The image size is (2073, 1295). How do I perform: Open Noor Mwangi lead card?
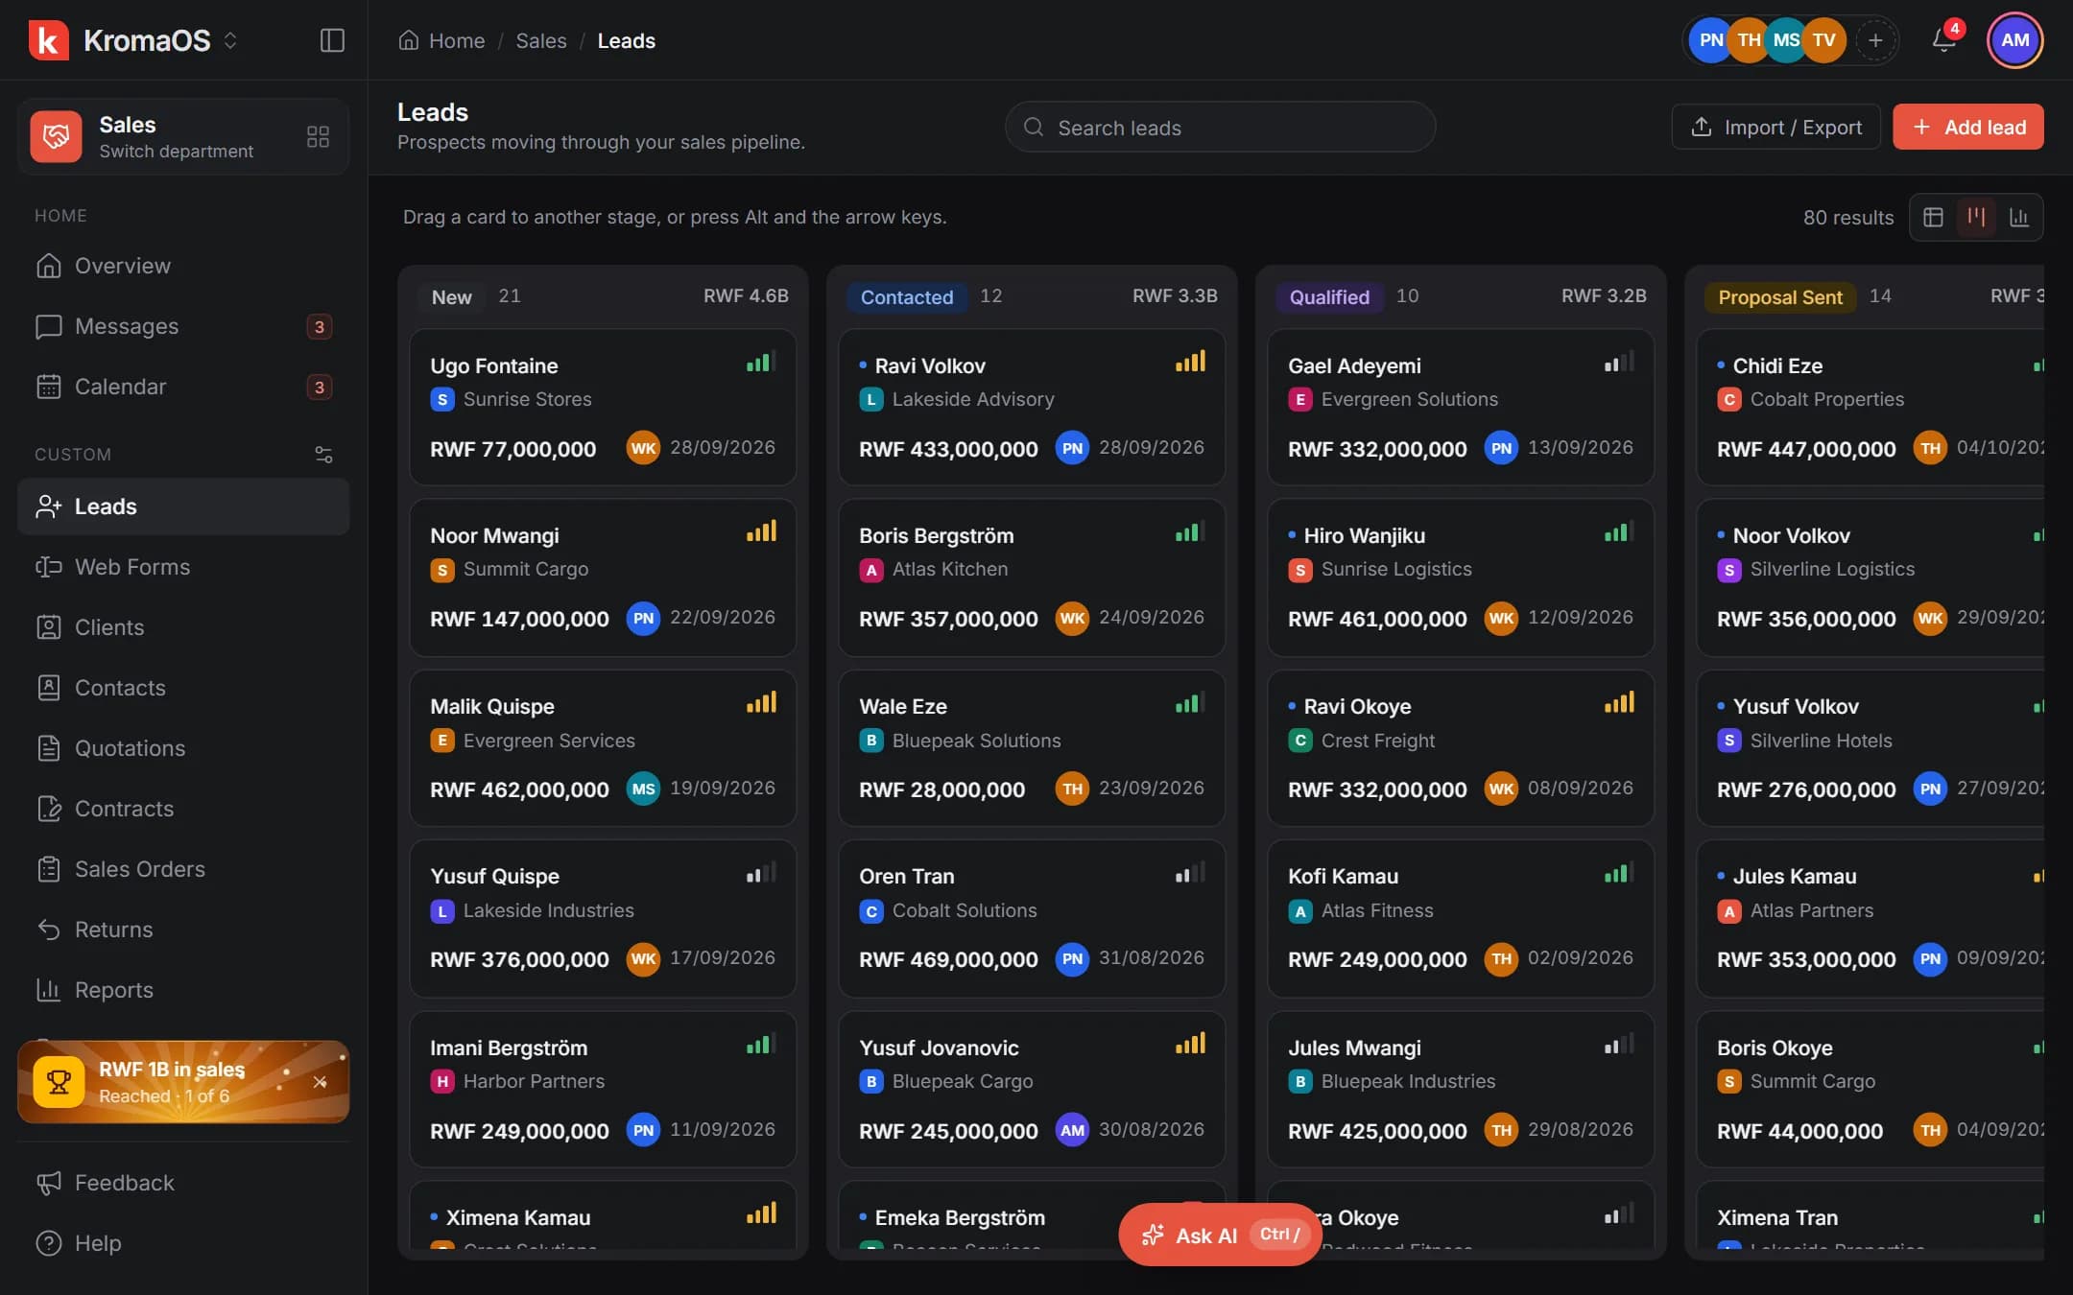(x=603, y=577)
